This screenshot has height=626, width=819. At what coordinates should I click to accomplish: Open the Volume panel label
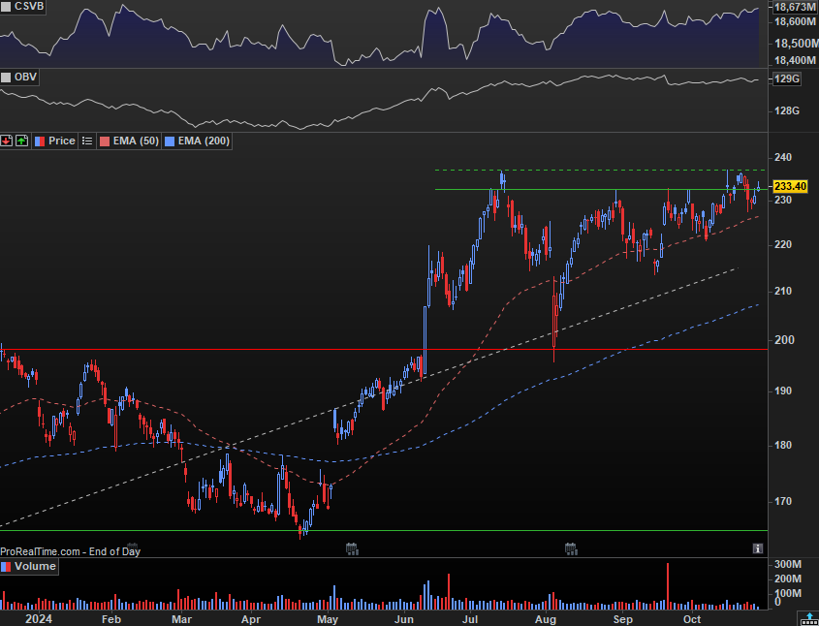click(x=35, y=567)
